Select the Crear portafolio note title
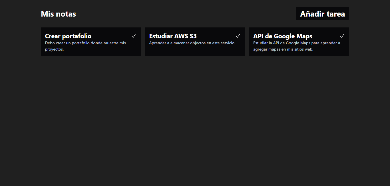 click(x=68, y=36)
